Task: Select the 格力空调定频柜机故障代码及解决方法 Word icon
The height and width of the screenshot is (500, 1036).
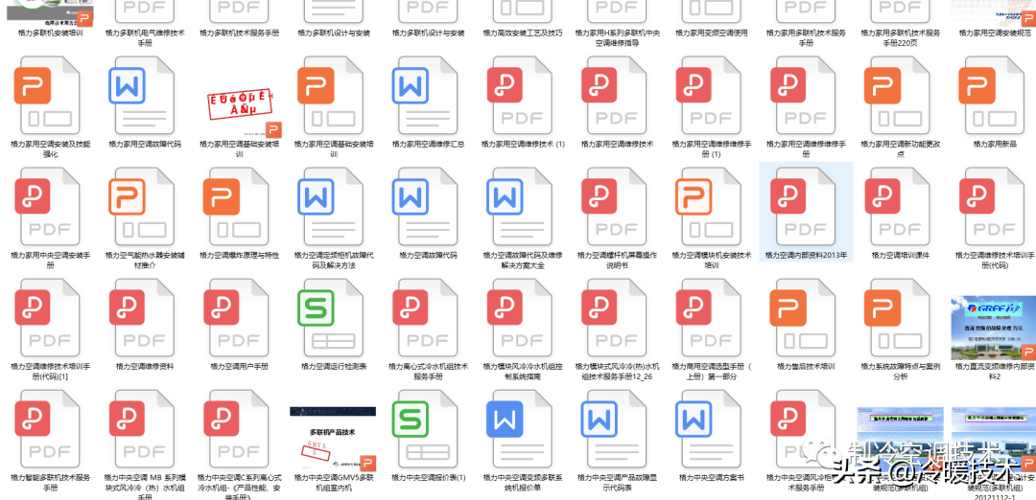Action: click(x=330, y=207)
